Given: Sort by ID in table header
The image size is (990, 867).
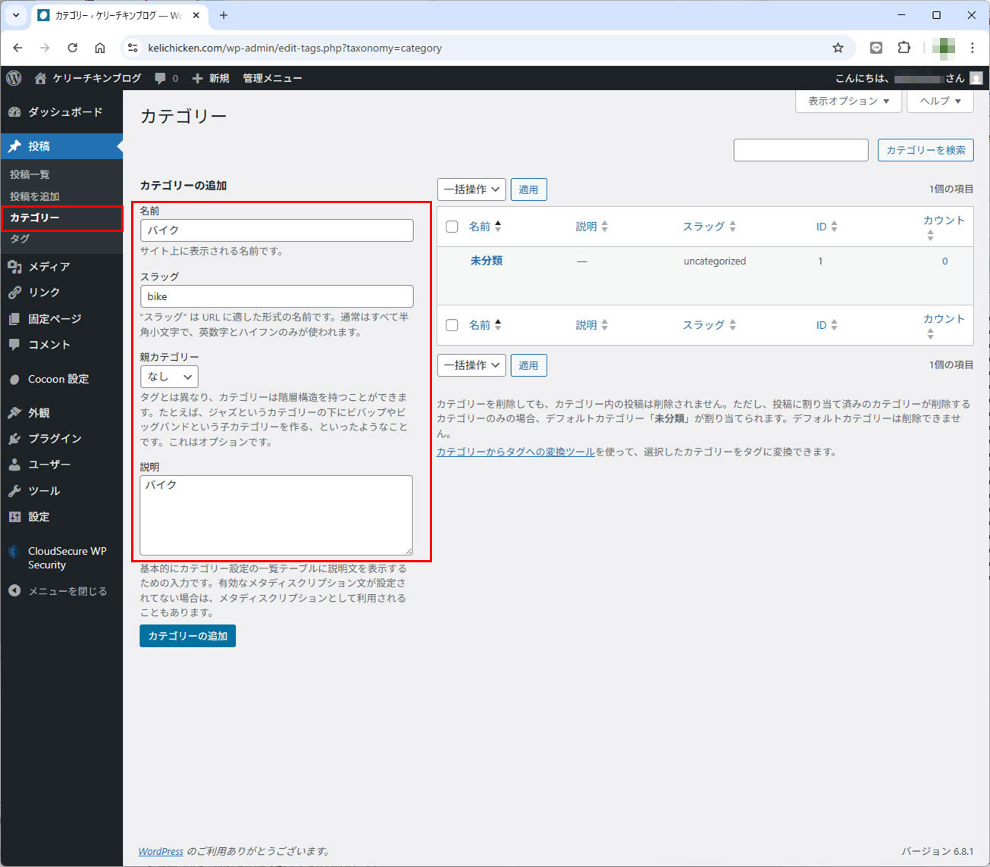Looking at the screenshot, I should [x=826, y=227].
